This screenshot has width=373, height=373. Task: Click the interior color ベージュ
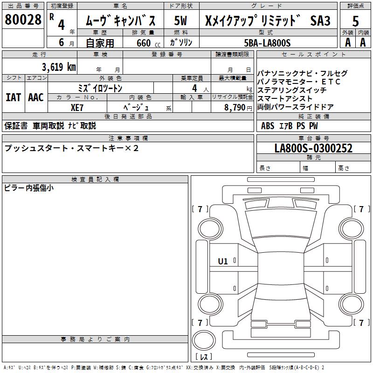136,108
